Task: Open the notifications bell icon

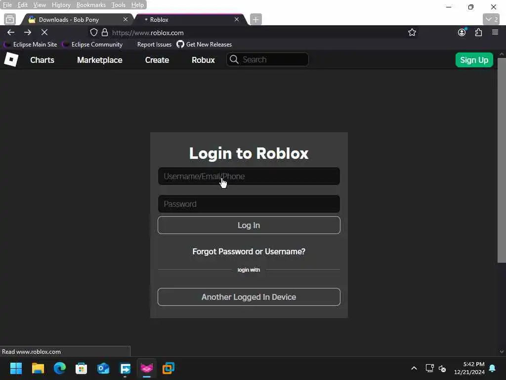Action: (x=493, y=368)
